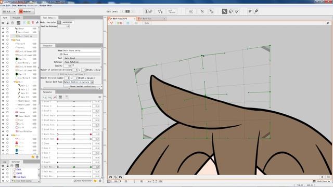Click the trash icon in Part panel

pyautogui.click(x=37, y=157)
